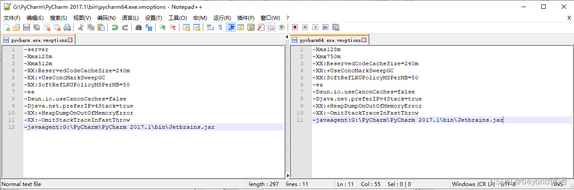
Task: Open Folder as Workspace toolbar icon
Action: [271, 27]
